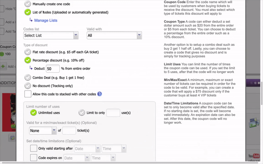This screenshot has width=263, height=164.
Task: Click the green plus Add icon in background page
Action: click(x=3, y=67)
